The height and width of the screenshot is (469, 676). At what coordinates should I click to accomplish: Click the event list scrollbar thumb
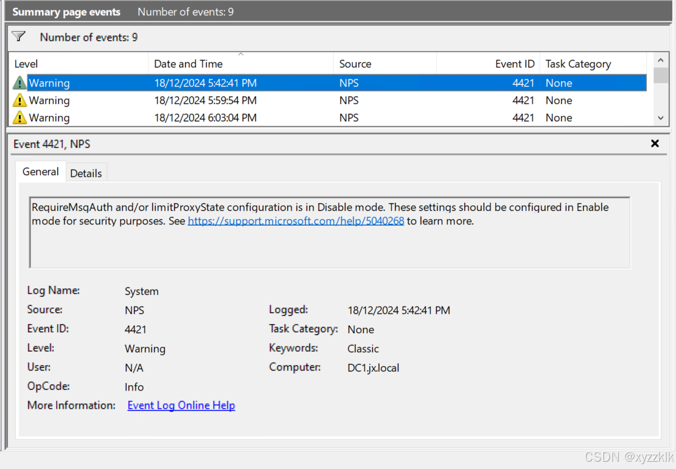(x=660, y=75)
